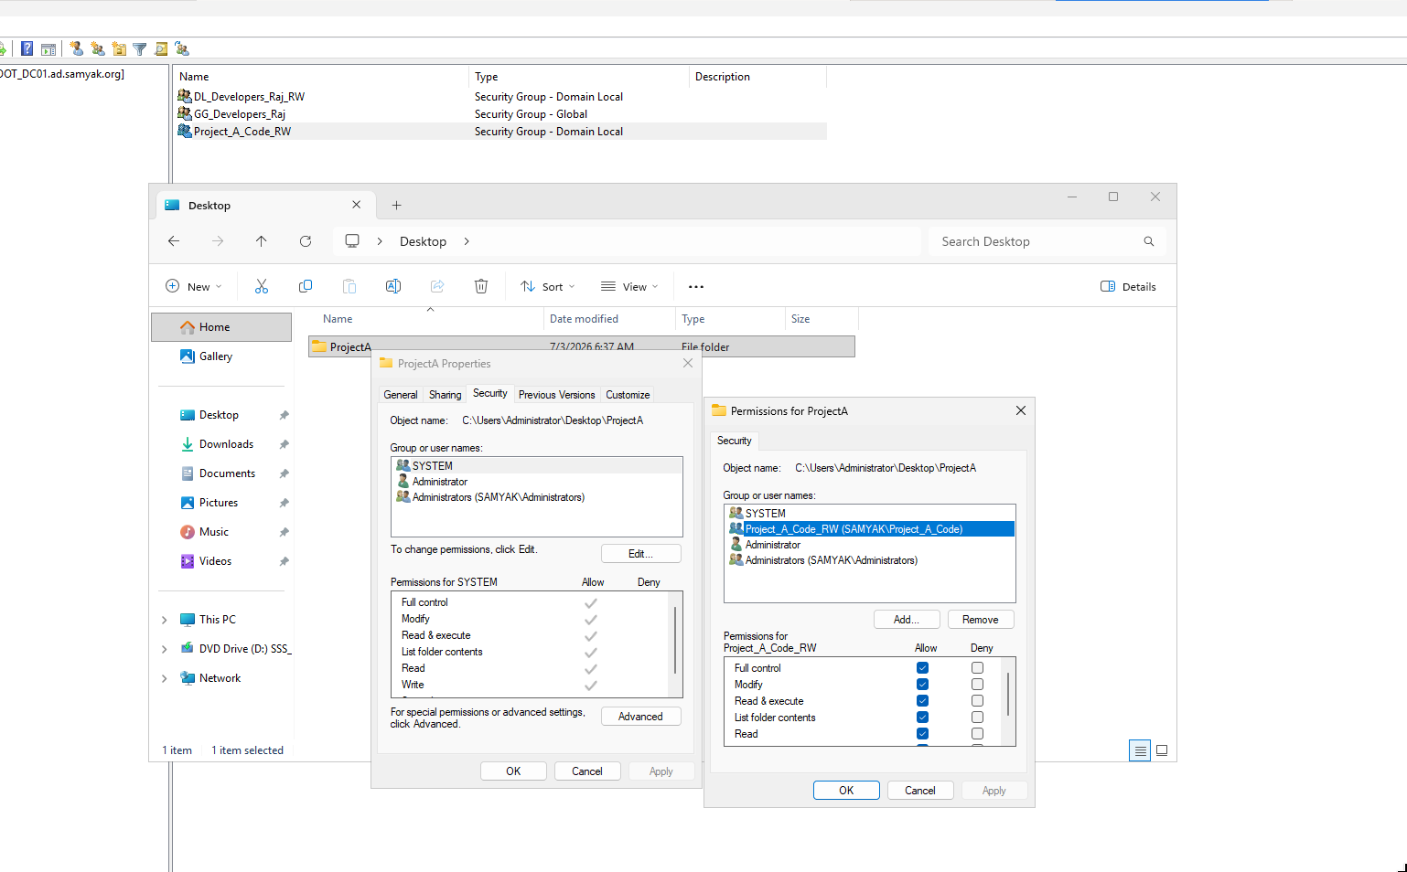Check Deny for Read & execute

coord(977,701)
